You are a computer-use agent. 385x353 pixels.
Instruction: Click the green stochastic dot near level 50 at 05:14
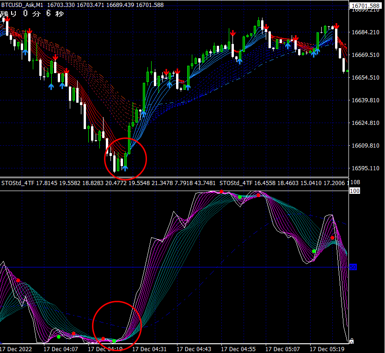(x=314, y=251)
